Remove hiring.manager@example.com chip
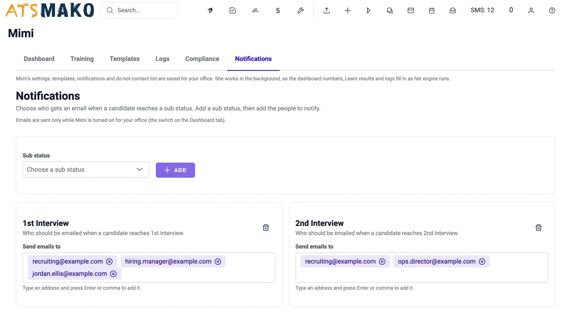 coord(218,261)
